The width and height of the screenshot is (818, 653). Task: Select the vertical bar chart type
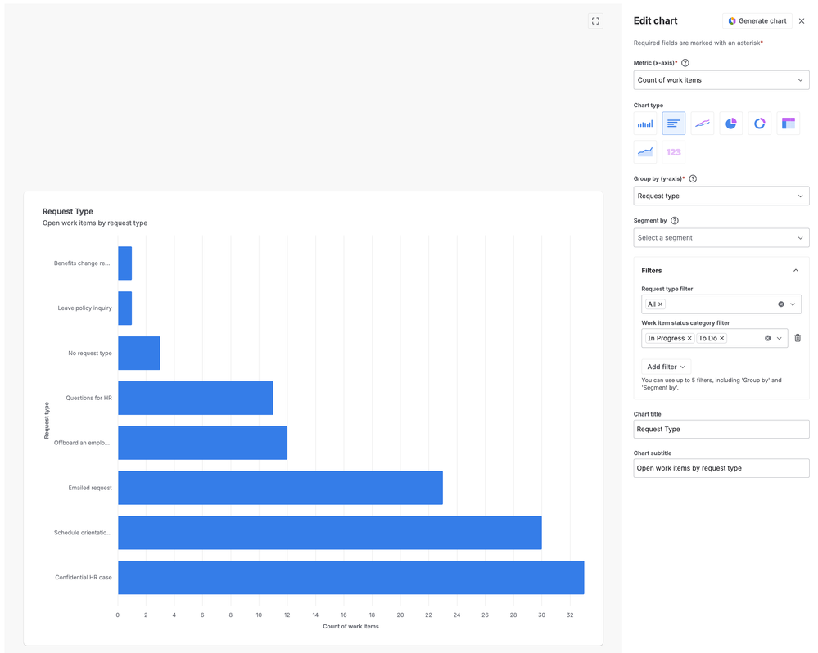coord(644,124)
